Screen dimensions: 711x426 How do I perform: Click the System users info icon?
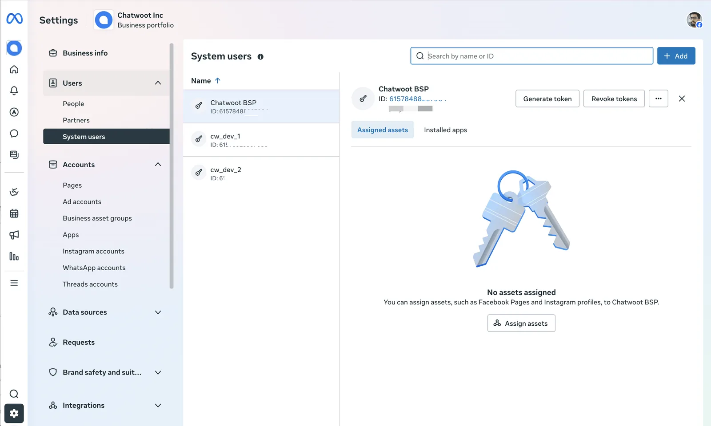[x=260, y=57]
